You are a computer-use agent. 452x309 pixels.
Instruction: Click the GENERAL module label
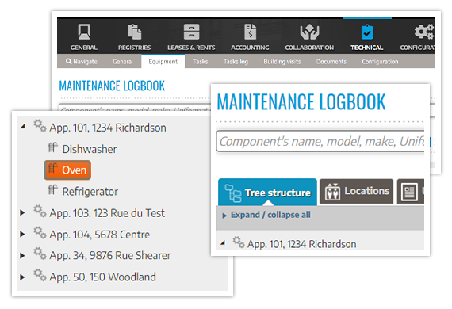pos(84,48)
